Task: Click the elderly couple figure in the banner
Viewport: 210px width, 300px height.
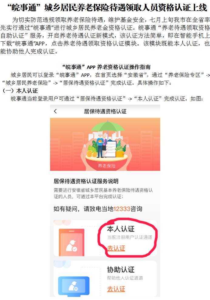Action: tap(101, 145)
